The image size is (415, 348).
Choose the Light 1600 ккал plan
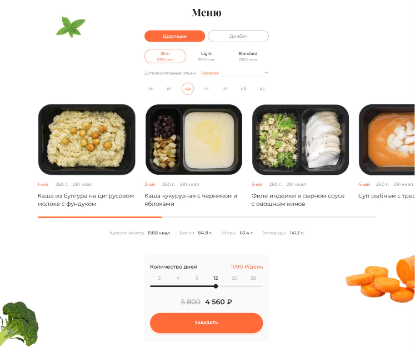(x=207, y=56)
